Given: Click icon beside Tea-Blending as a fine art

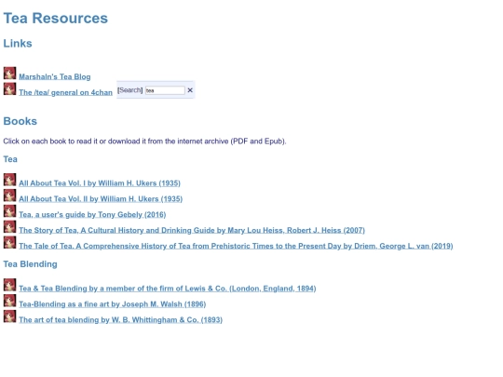Looking at the screenshot, I should pyautogui.click(x=9, y=301).
